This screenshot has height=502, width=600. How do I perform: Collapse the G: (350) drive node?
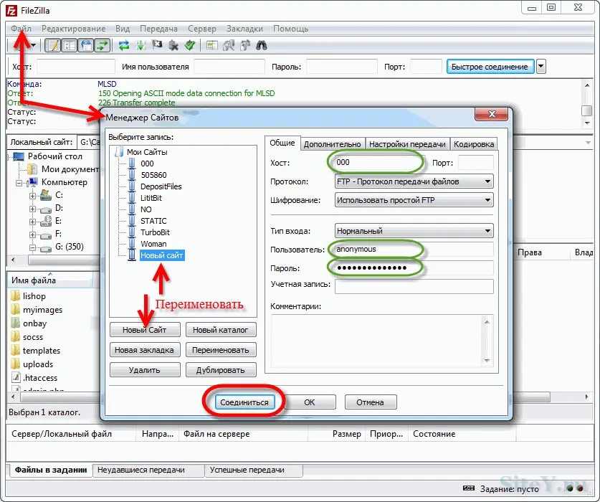[32, 247]
